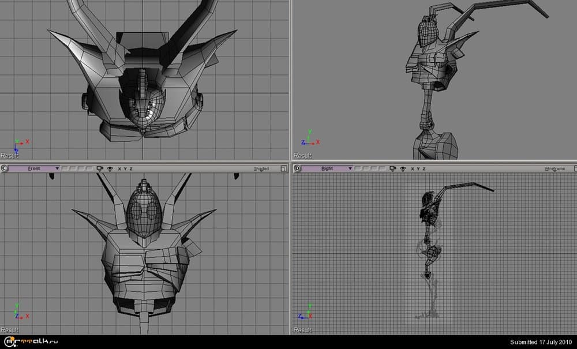Click viewport letter C icon
This screenshot has width=577, height=349.
[5, 168]
